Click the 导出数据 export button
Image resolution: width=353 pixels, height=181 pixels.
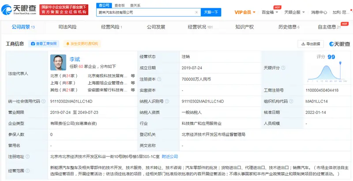click(x=311, y=44)
